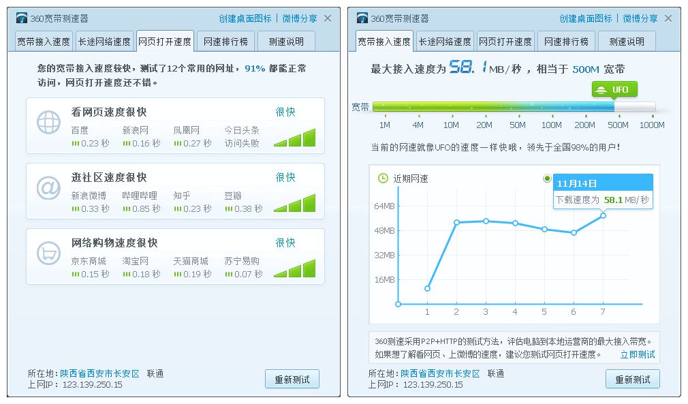Screen dimensions: 688x404
Task: Open the 宽带接入速度 tab in the left window
Action: click(43, 42)
